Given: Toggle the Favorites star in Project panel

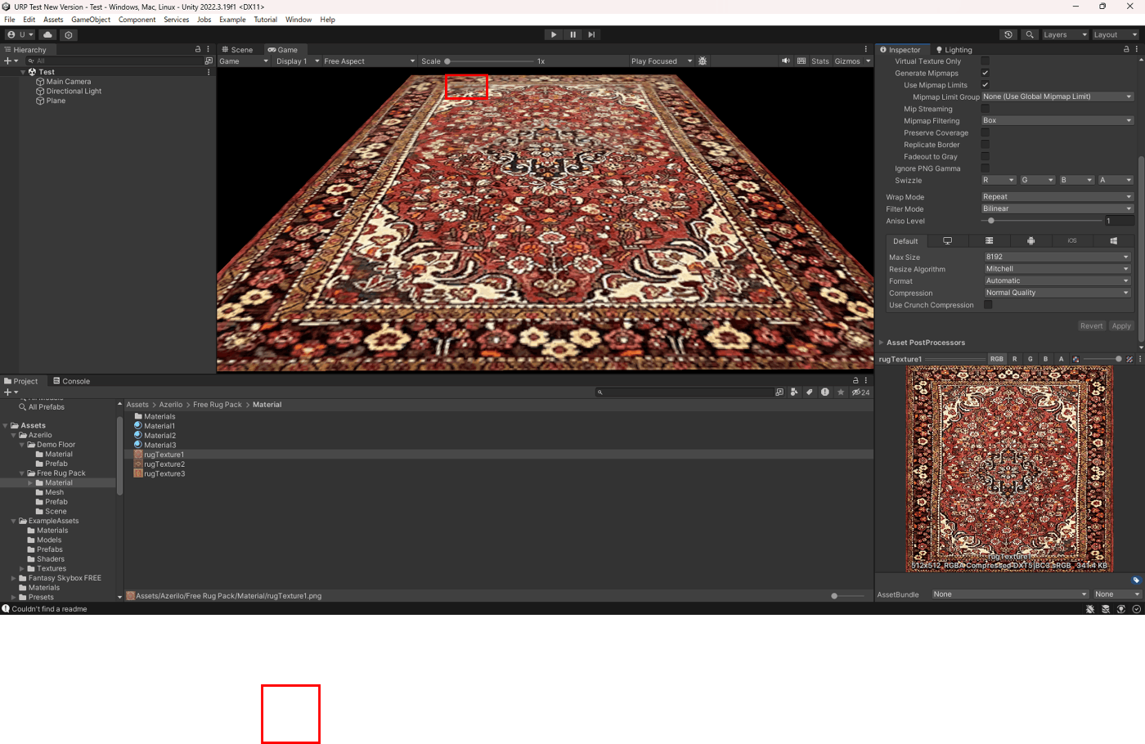Looking at the screenshot, I should (841, 392).
